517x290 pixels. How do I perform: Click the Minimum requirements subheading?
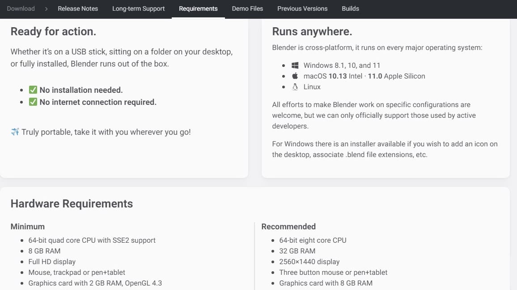click(x=28, y=226)
